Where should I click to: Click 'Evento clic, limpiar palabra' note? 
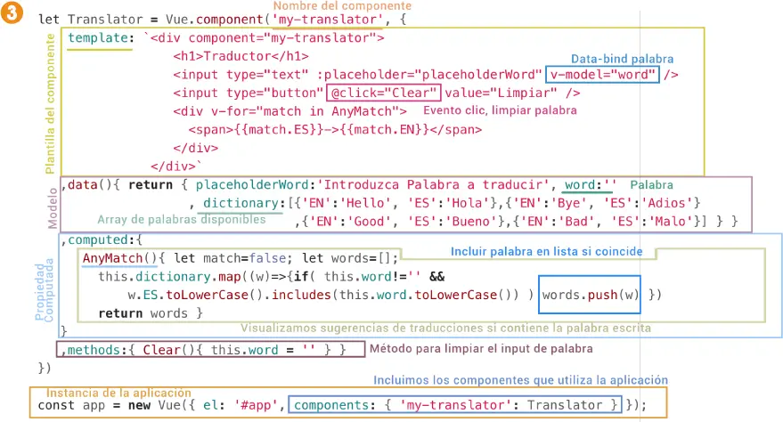click(x=500, y=110)
